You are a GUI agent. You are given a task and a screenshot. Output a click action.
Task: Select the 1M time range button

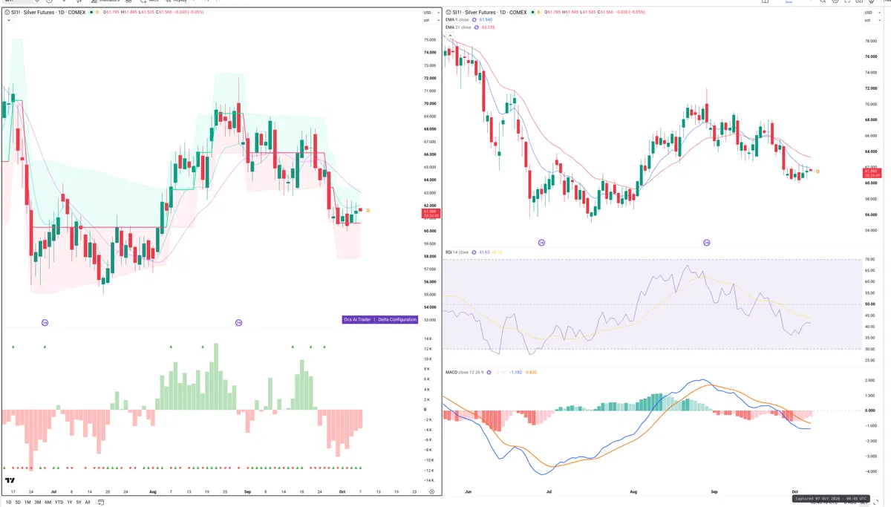point(27,503)
